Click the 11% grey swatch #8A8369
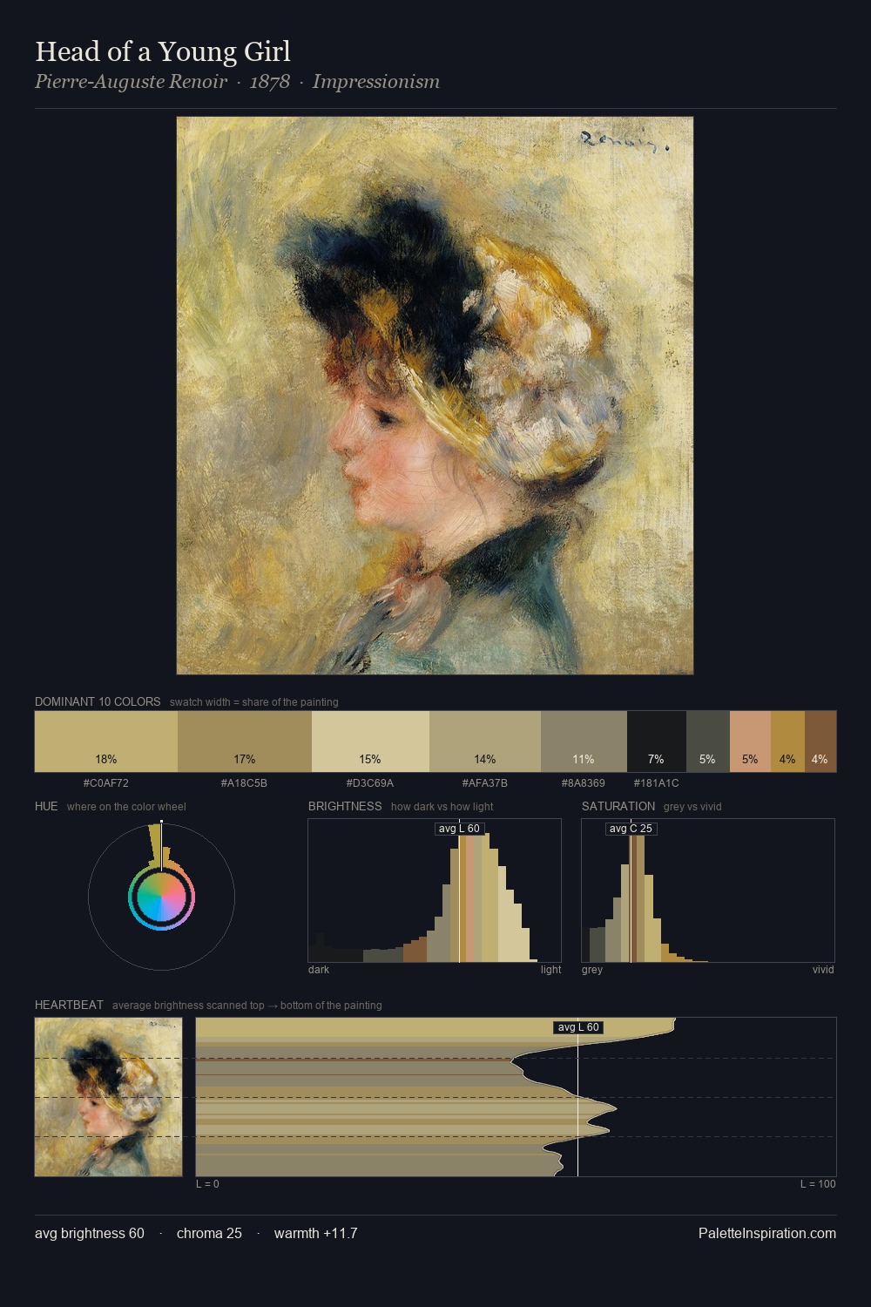The height and width of the screenshot is (1307, 871). [x=584, y=742]
